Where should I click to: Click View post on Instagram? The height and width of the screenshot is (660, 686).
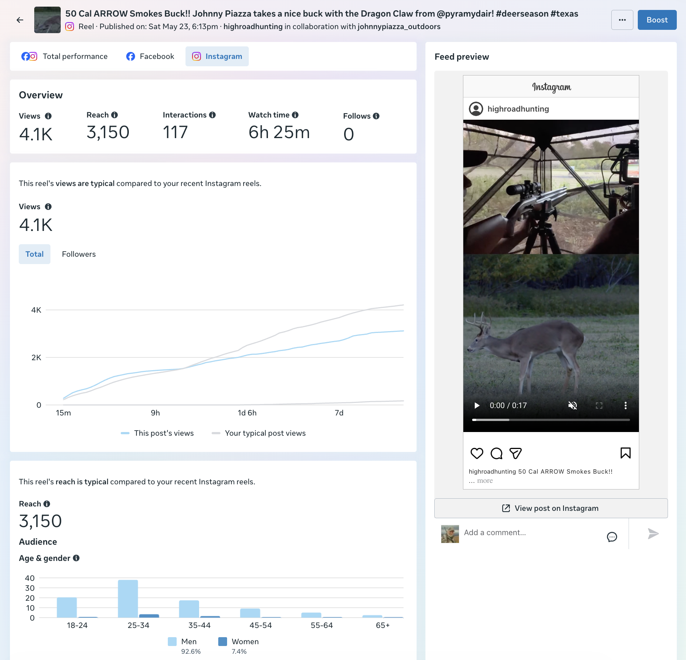click(x=551, y=508)
